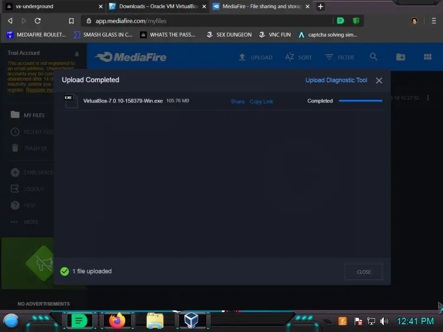The width and height of the screenshot is (443, 332).
Task: Click the Register now link in the sidebar
Action: (x=40, y=90)
